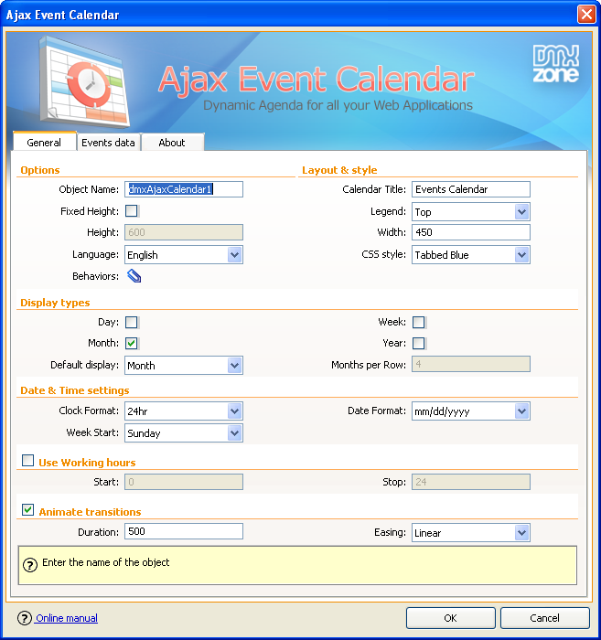This screenshot has width=601, height=640.
Task: Switch to the General tab
Action: [x=45, y=142]
